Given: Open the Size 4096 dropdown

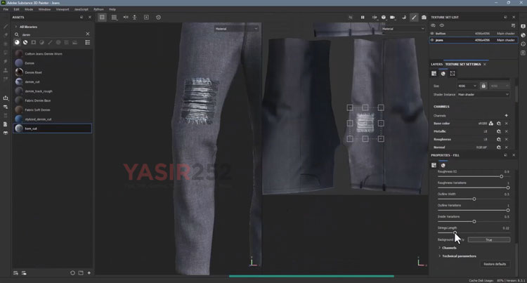Looking at the screenshot, I should (467, 86).
